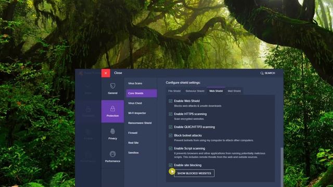Open Wi-Fi Inspector settings

tap(137, 113)
